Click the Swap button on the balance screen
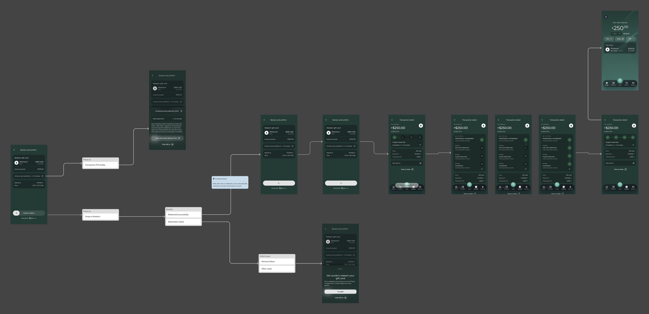 pos(620,39)
